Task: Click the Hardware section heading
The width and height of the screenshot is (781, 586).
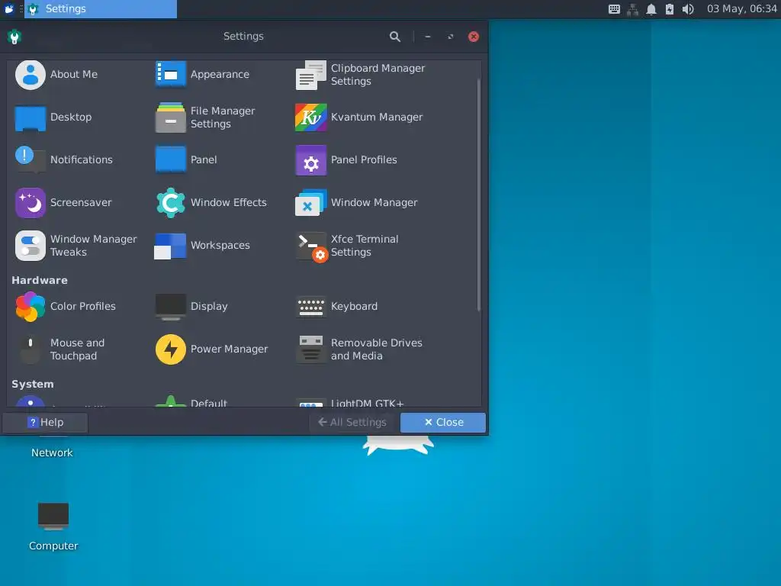Action: click(x=40, y=281)
